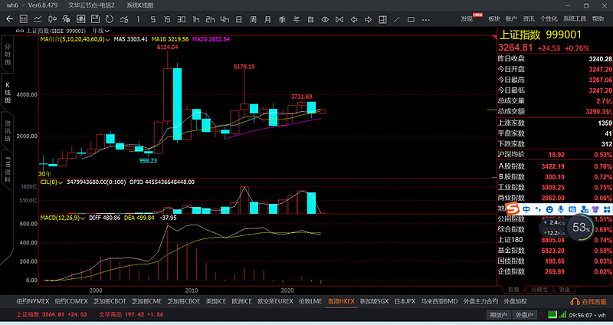The height and width of the screenshot is (325, 613).
Task: Open the quote list table icon
Action: (24, 18)
